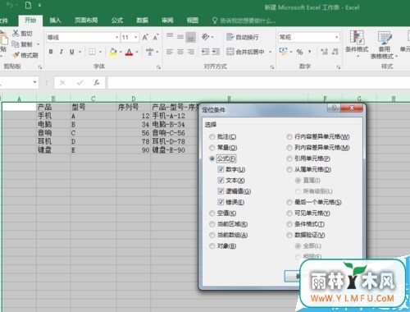Screen dimensions: 410x312
Task: Expand the underline style arrow
Action: pos(80,52)
